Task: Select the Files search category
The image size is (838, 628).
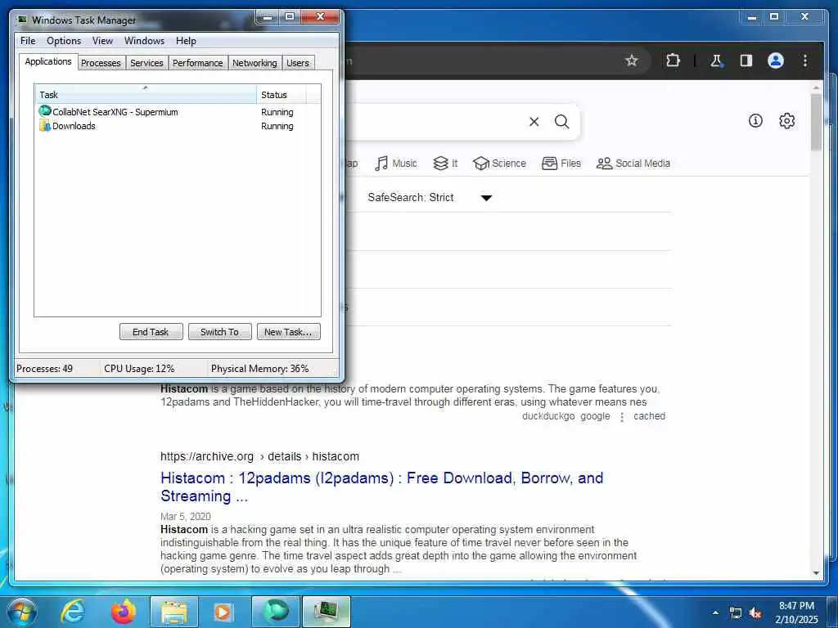Action: click(561, 164)
